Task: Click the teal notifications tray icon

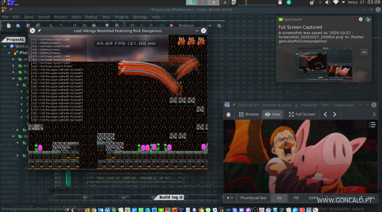Action: (x=289, y=2)
